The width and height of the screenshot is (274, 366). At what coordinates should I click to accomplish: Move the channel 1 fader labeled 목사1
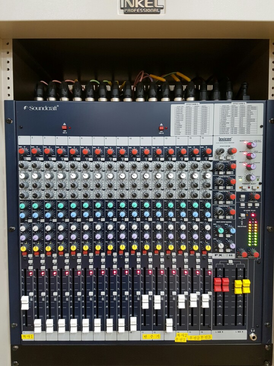25,303
